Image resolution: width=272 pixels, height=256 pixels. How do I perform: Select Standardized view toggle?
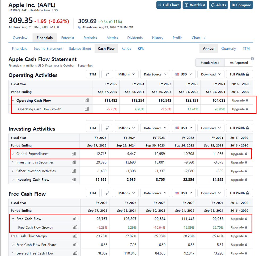[x=210, y=63]
